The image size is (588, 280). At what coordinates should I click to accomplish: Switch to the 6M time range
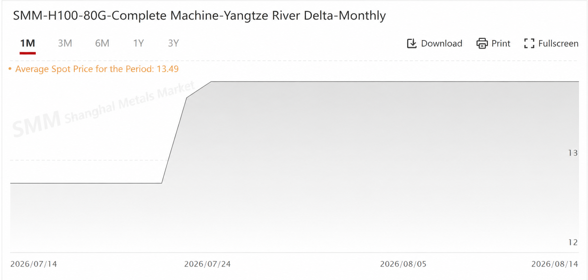[102, 43]
